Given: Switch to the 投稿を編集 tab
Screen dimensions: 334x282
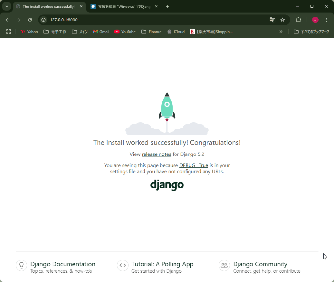Looking at the screenshot, I should (124, 7).
